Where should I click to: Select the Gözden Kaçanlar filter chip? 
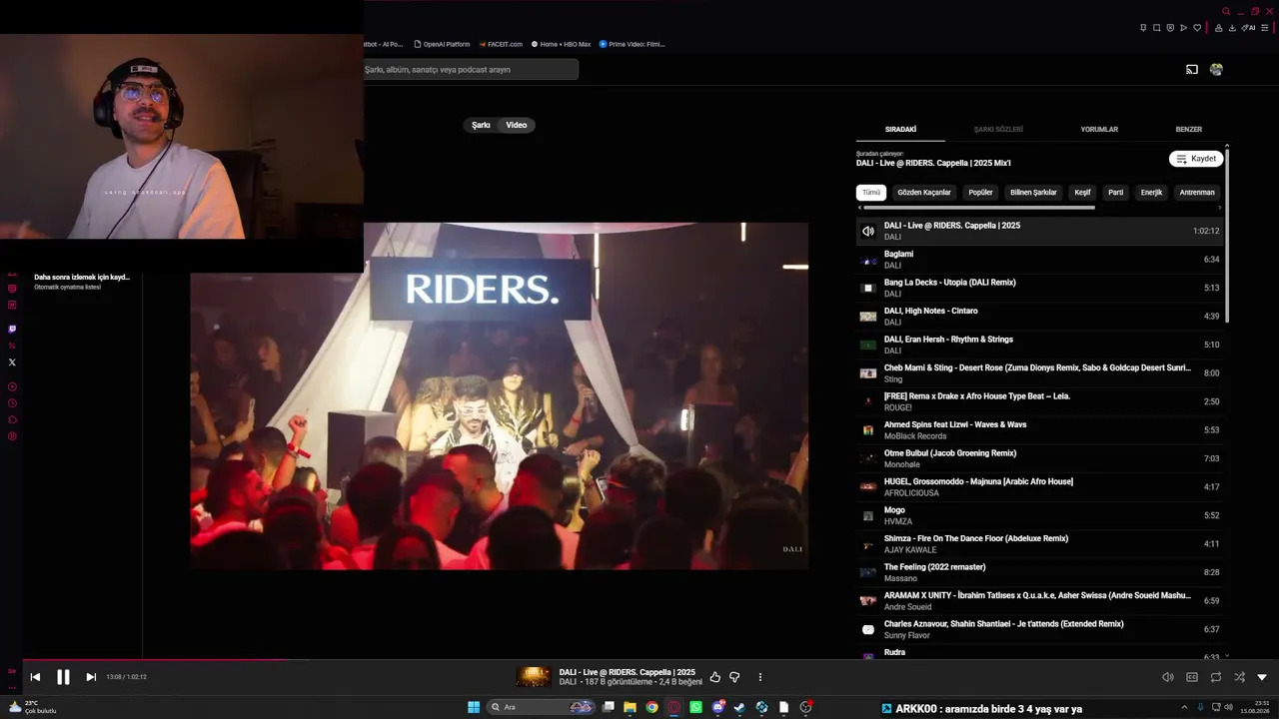click(924, 193)
